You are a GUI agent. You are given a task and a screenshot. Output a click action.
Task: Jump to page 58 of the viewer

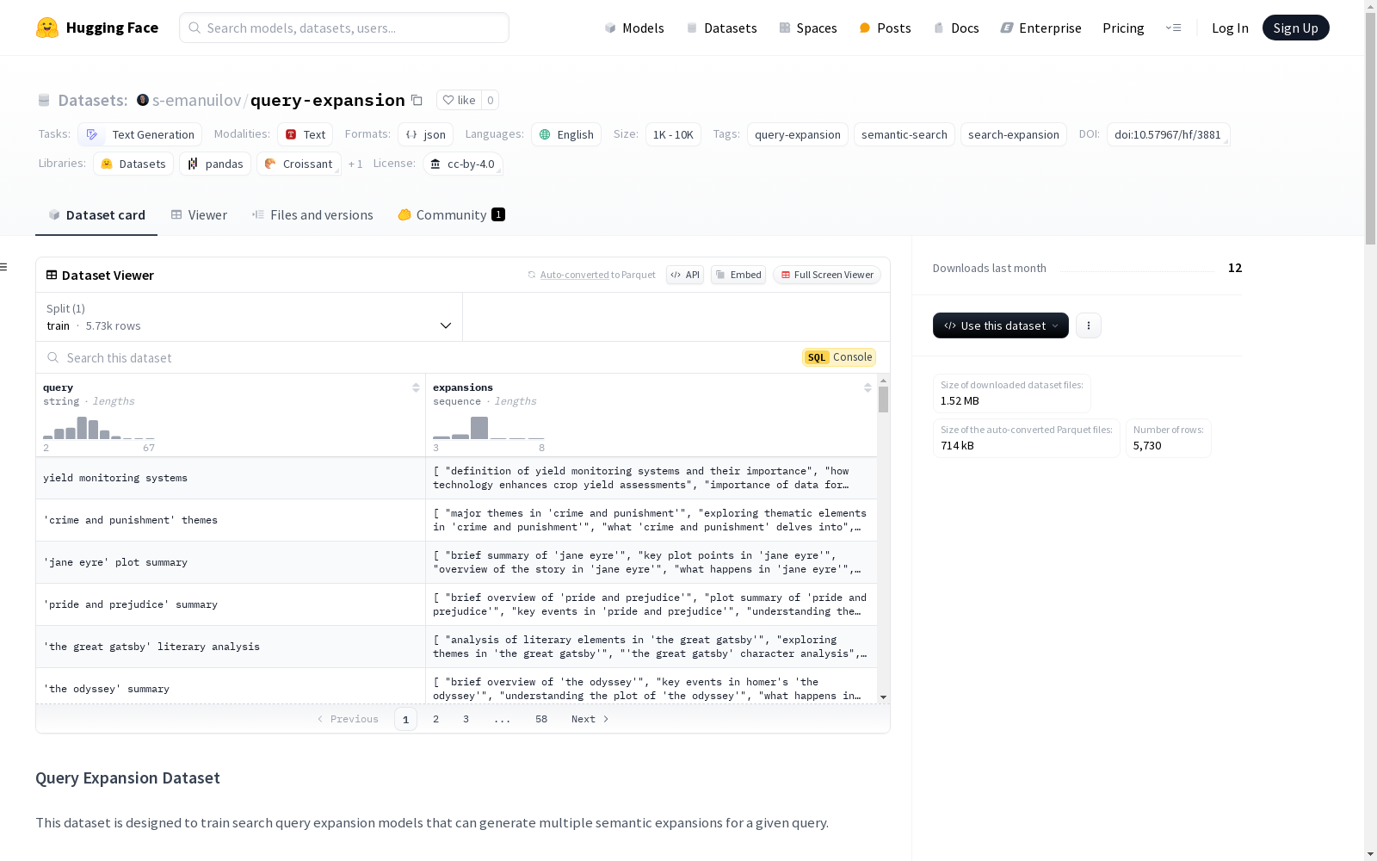point(541,719)
